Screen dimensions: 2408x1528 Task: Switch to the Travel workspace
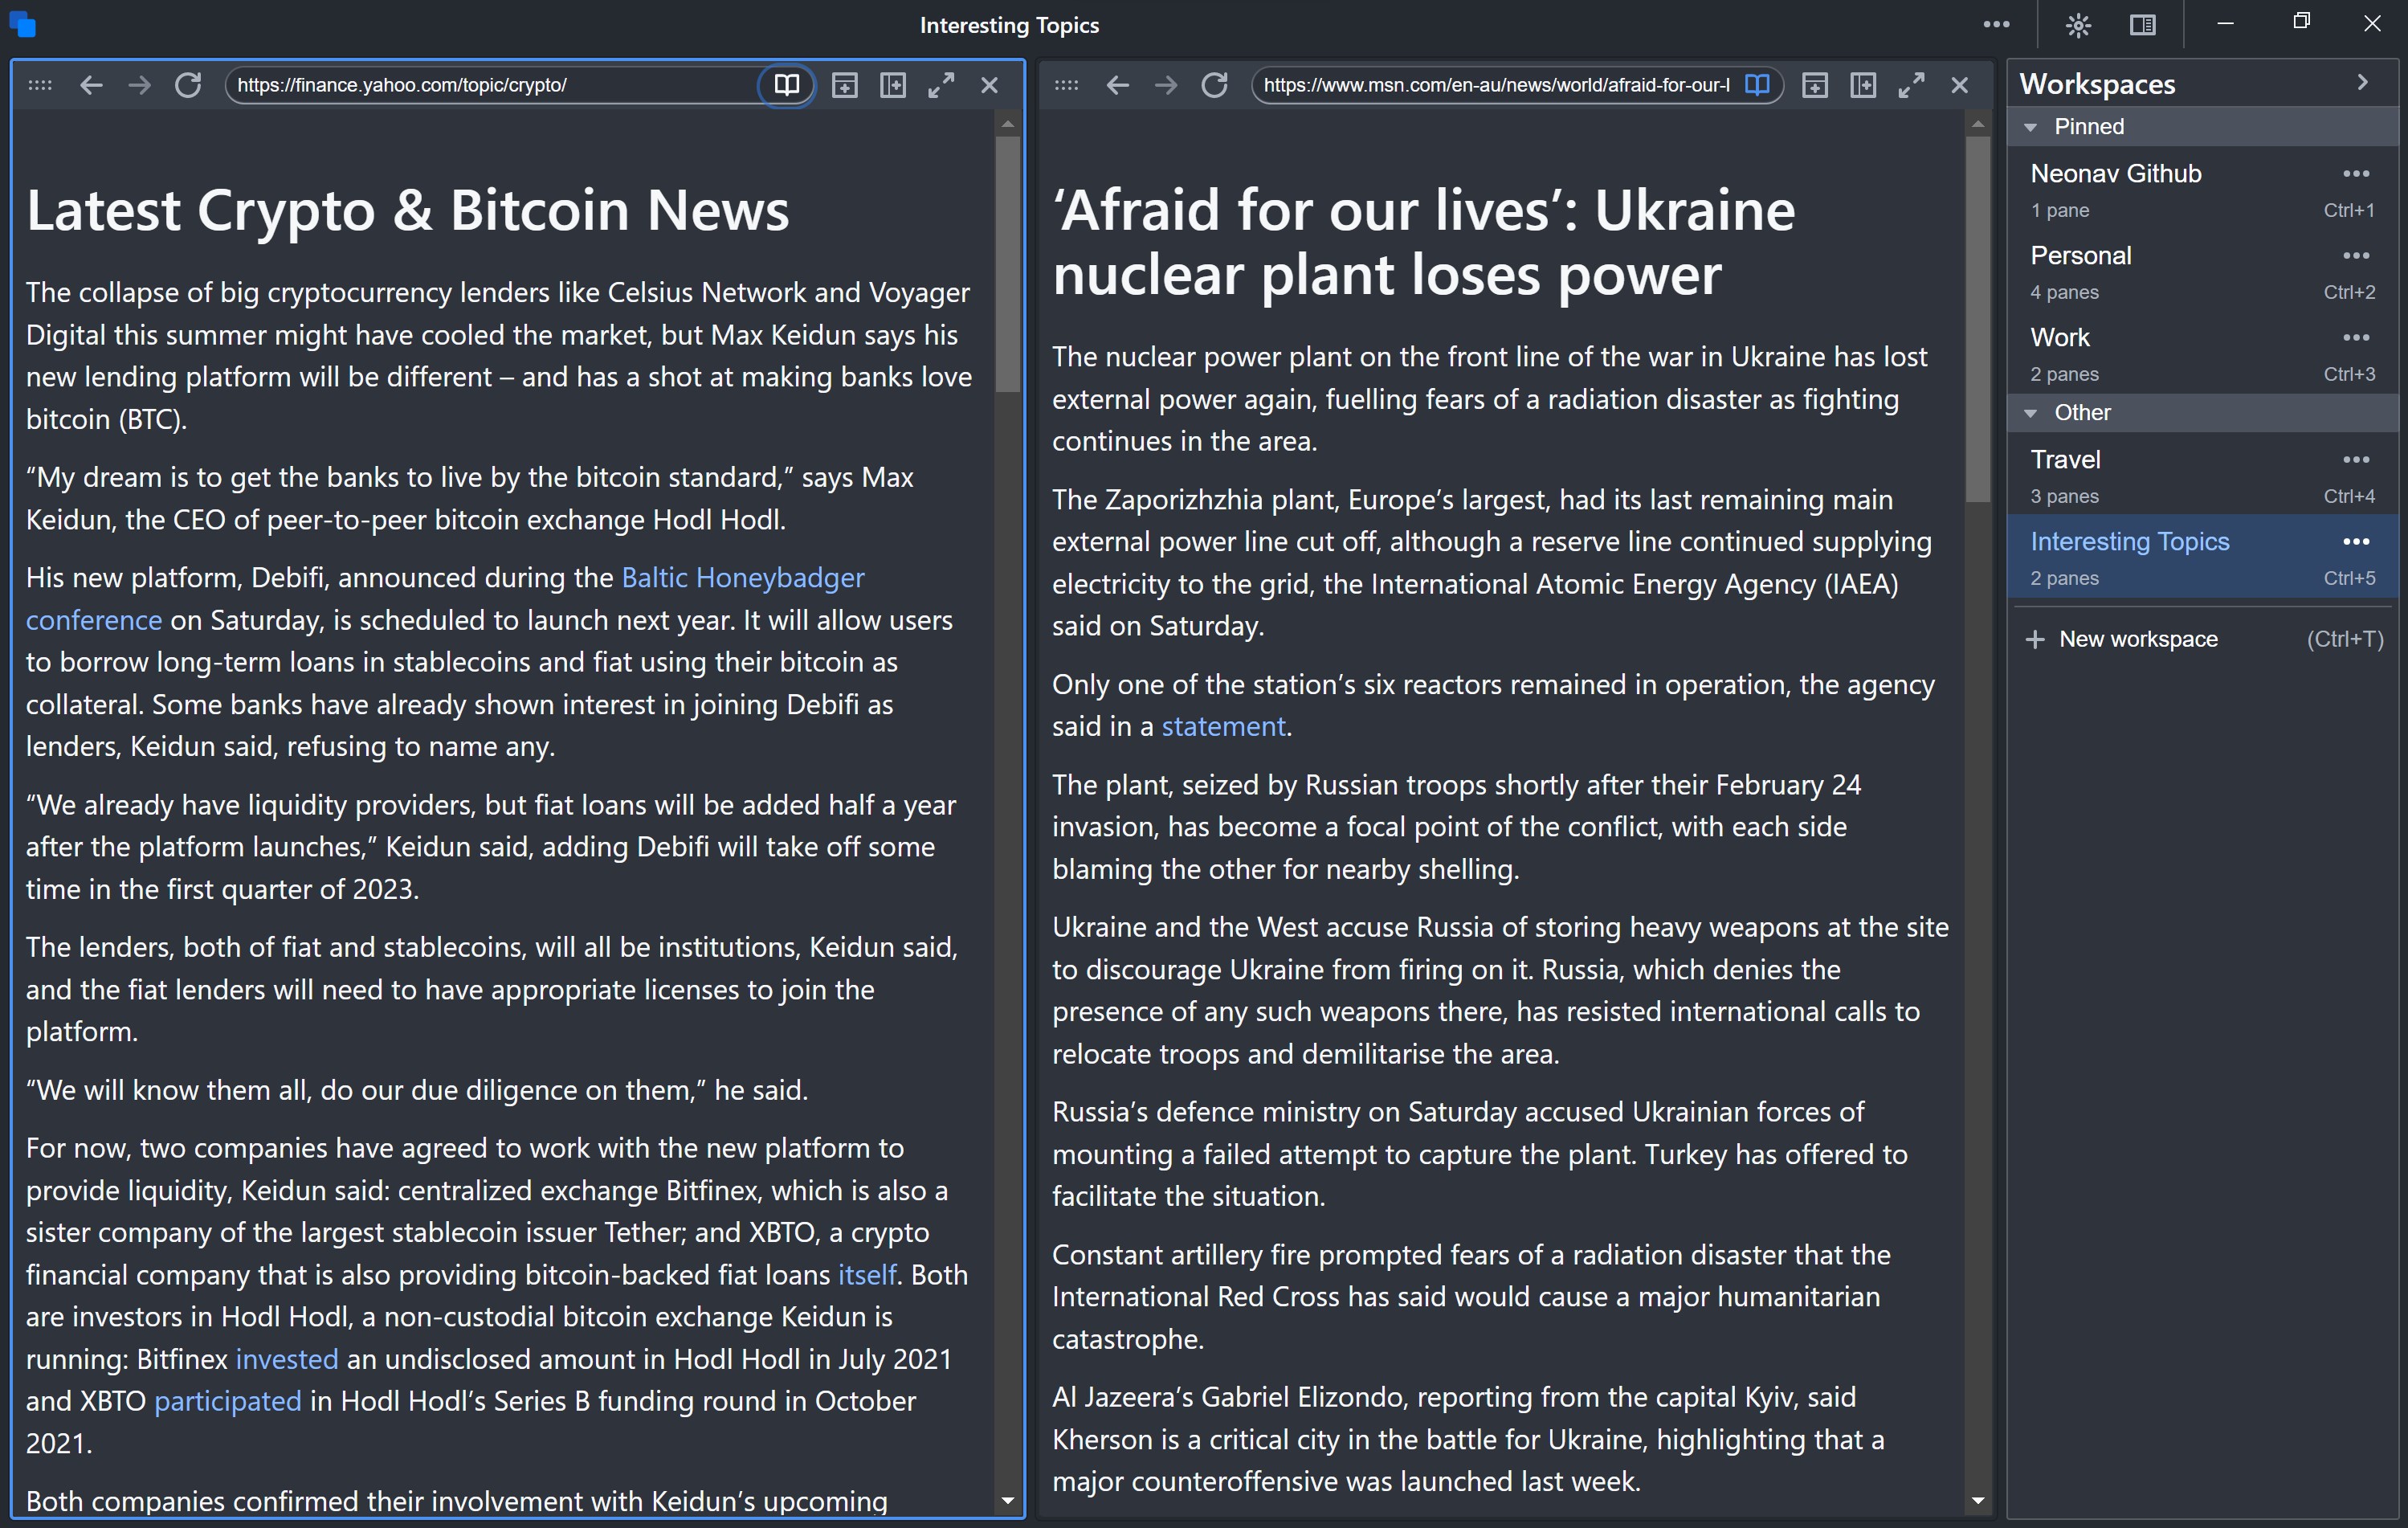(2066, 460)
